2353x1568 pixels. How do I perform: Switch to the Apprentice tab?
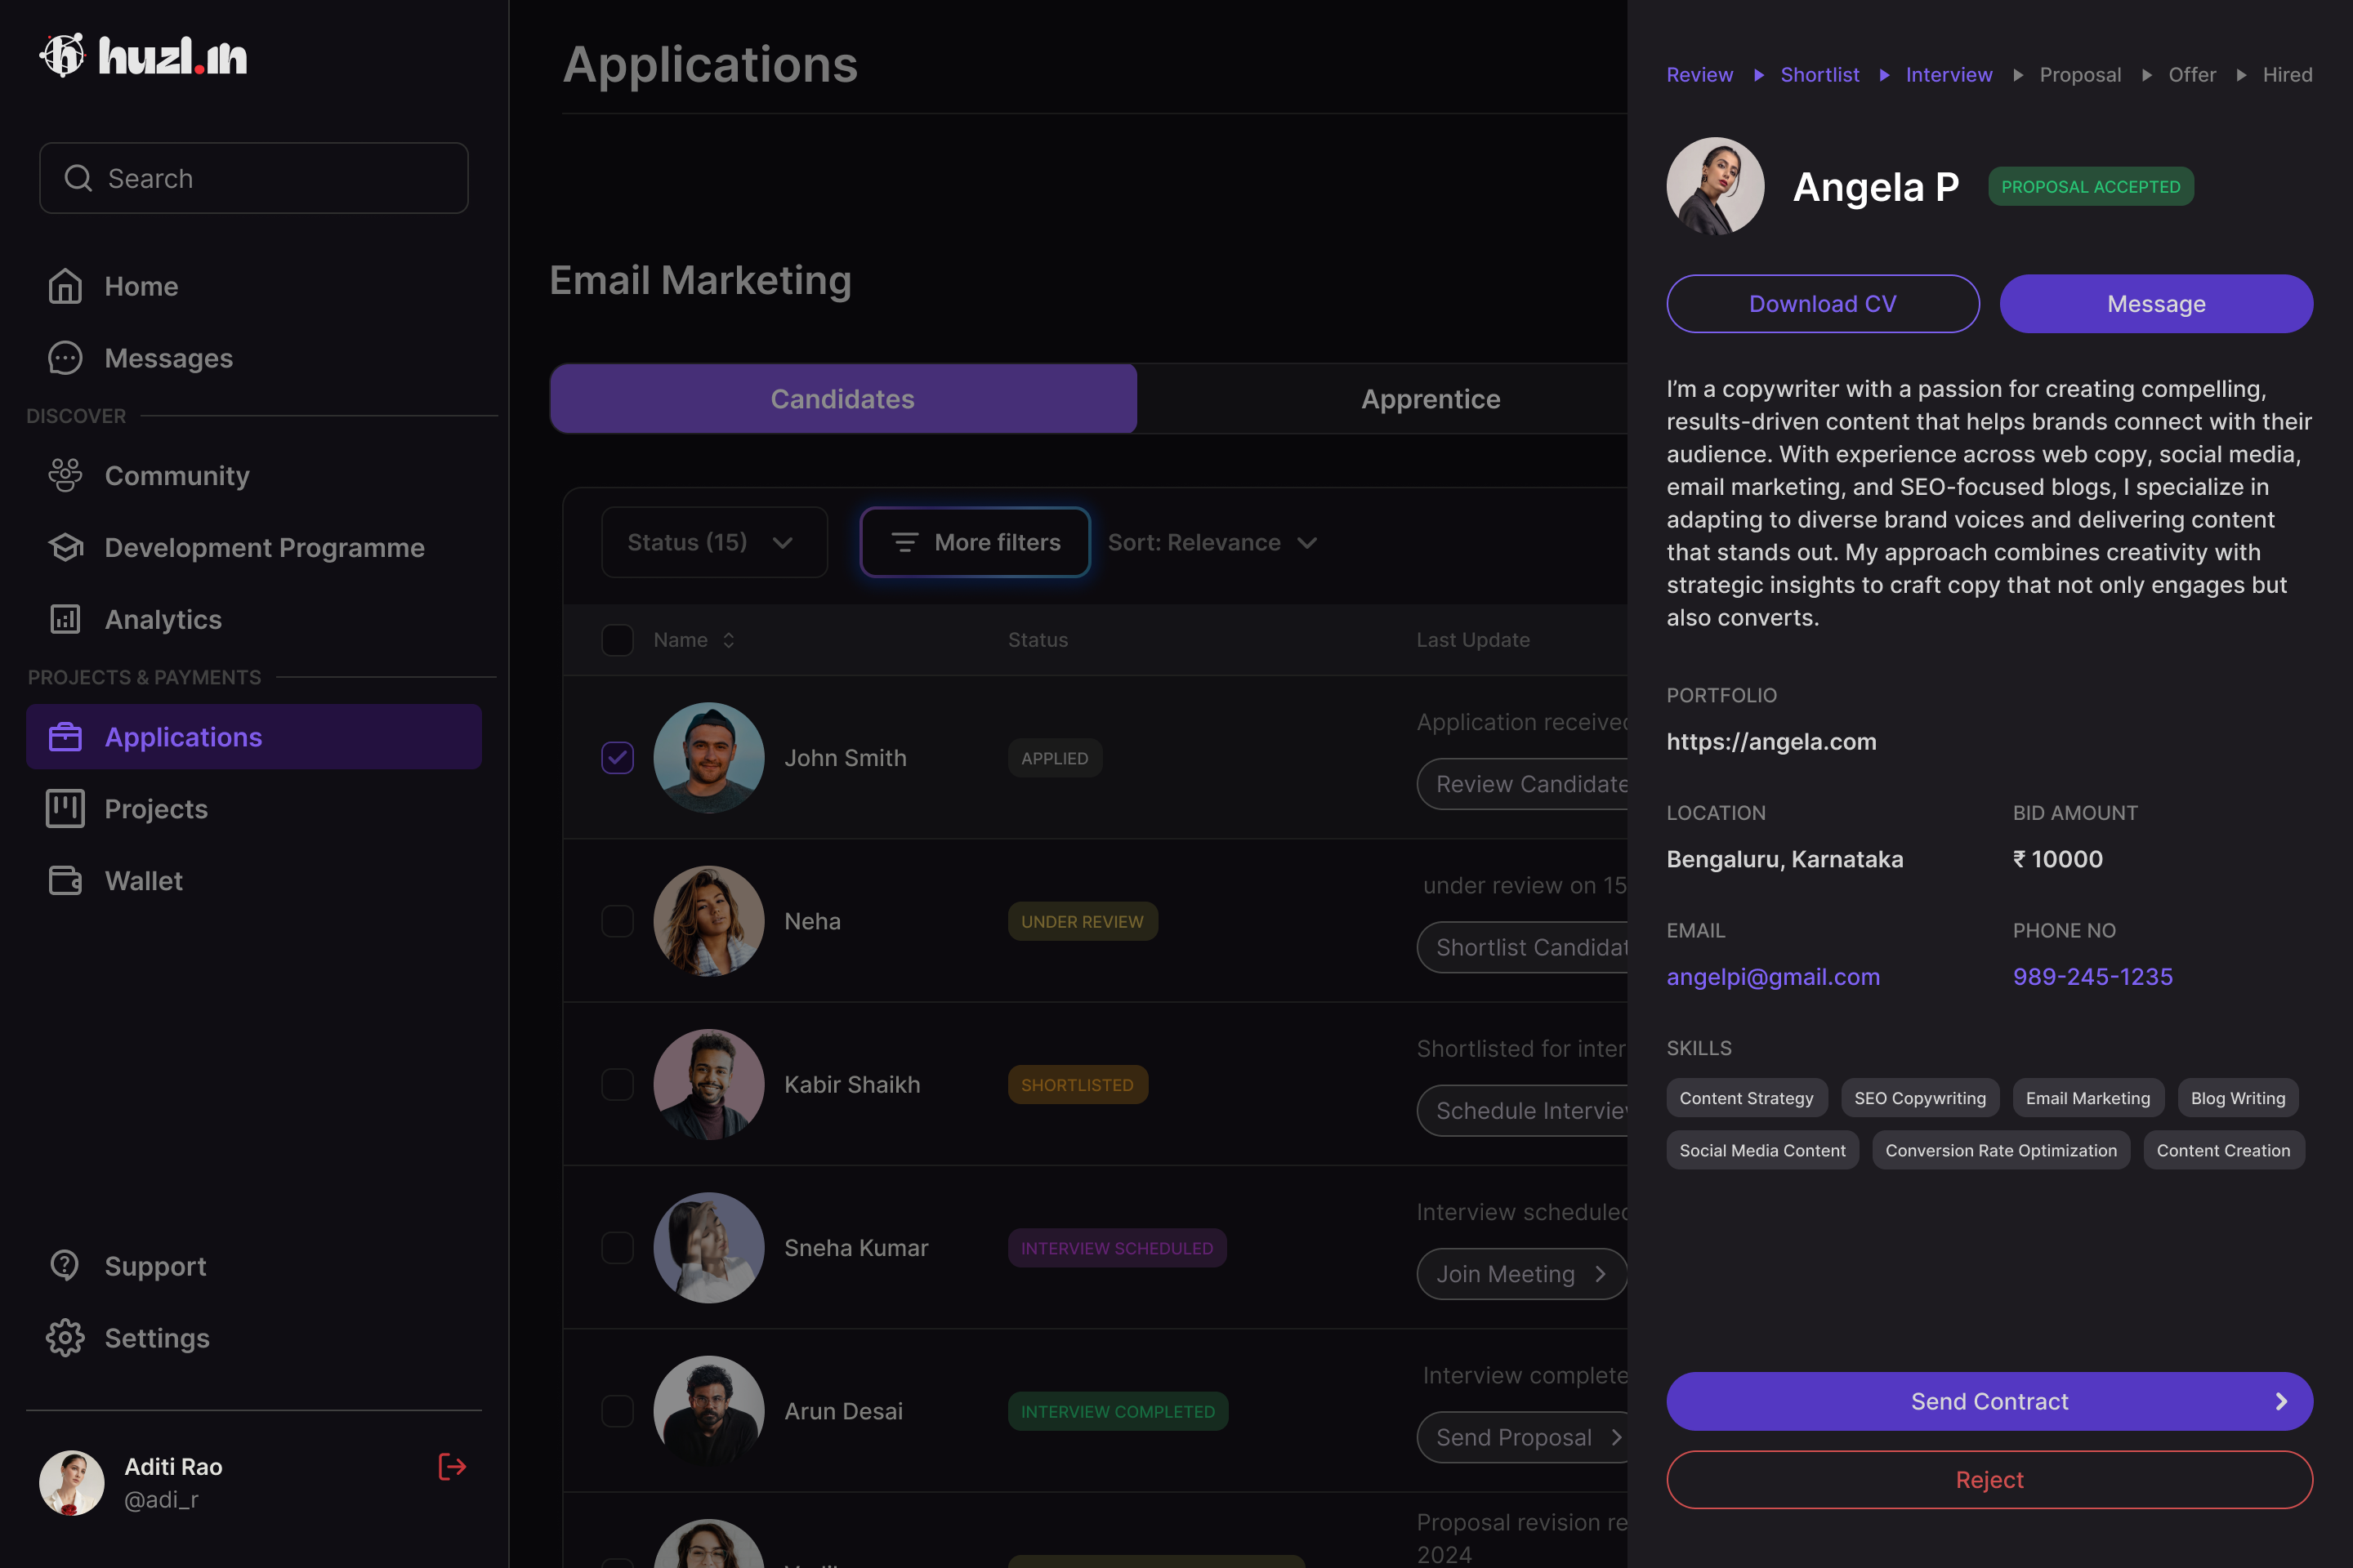[1430, 399]
